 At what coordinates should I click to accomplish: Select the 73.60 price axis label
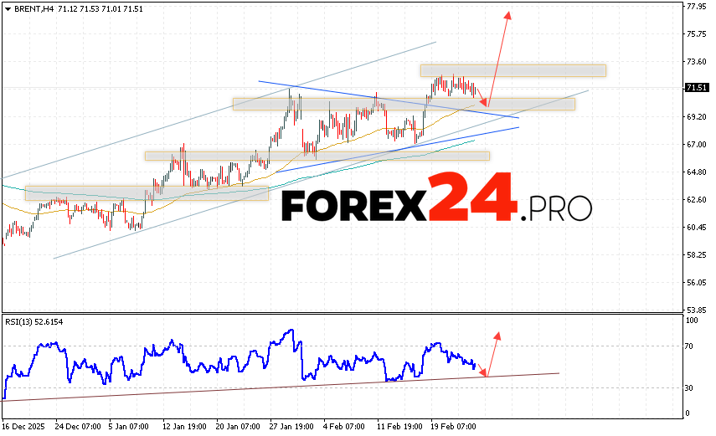(697, 62)
